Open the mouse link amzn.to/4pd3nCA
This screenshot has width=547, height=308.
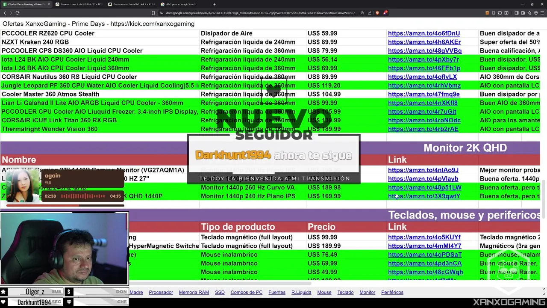425,264
